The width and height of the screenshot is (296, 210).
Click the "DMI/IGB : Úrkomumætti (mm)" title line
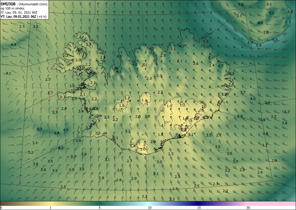(24, 4)
